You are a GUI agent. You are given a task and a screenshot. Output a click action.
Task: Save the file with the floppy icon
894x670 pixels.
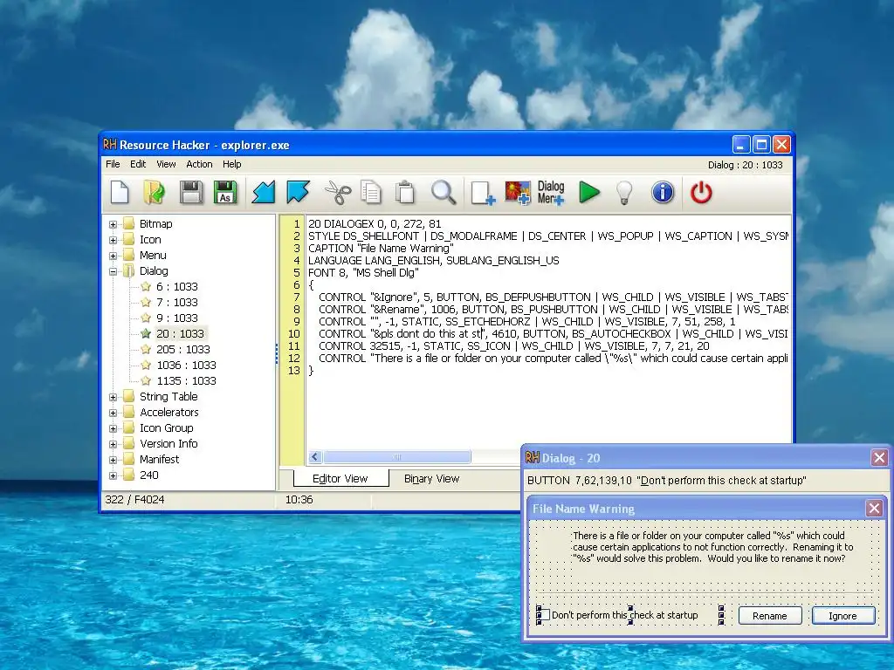pos(191,192)
